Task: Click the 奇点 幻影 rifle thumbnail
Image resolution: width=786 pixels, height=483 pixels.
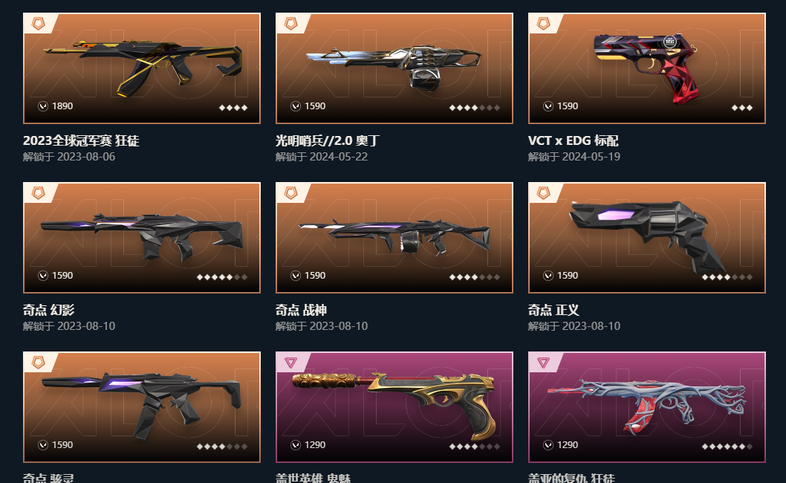Action: tap(142, 238)
